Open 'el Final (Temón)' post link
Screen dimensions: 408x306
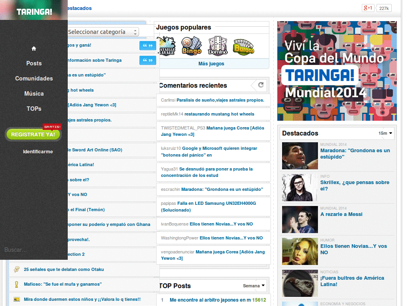point(86,210)
